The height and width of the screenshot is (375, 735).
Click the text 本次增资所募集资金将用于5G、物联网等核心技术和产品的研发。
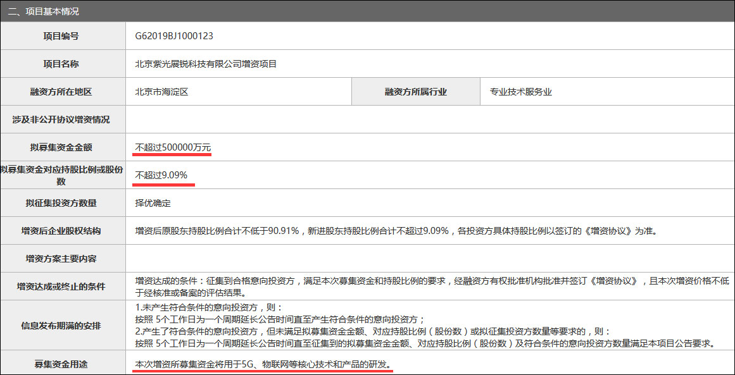point(263,364)
